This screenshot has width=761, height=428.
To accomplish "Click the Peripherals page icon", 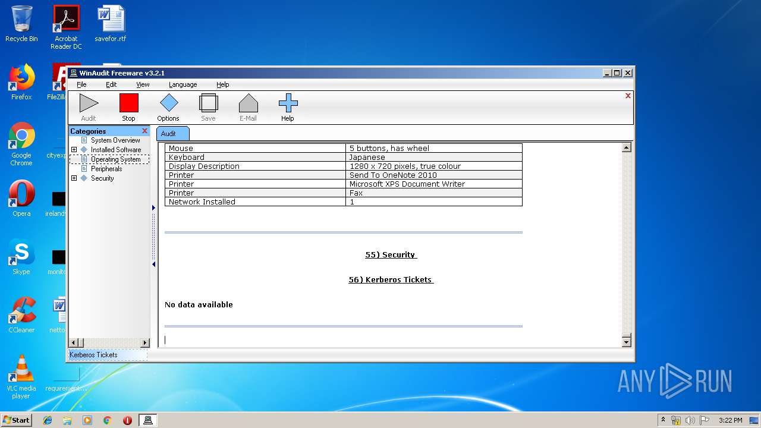I will pyautogui.click(x=84, y=169).
